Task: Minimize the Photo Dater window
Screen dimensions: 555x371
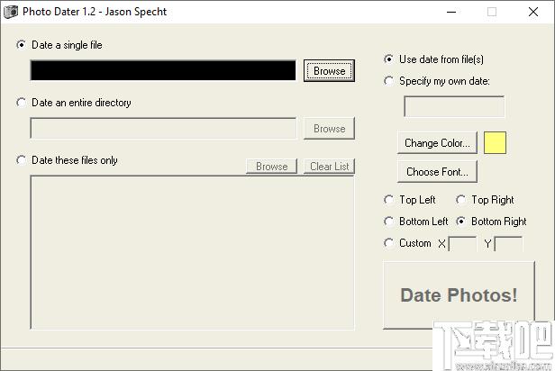Action: click(451, 12)
